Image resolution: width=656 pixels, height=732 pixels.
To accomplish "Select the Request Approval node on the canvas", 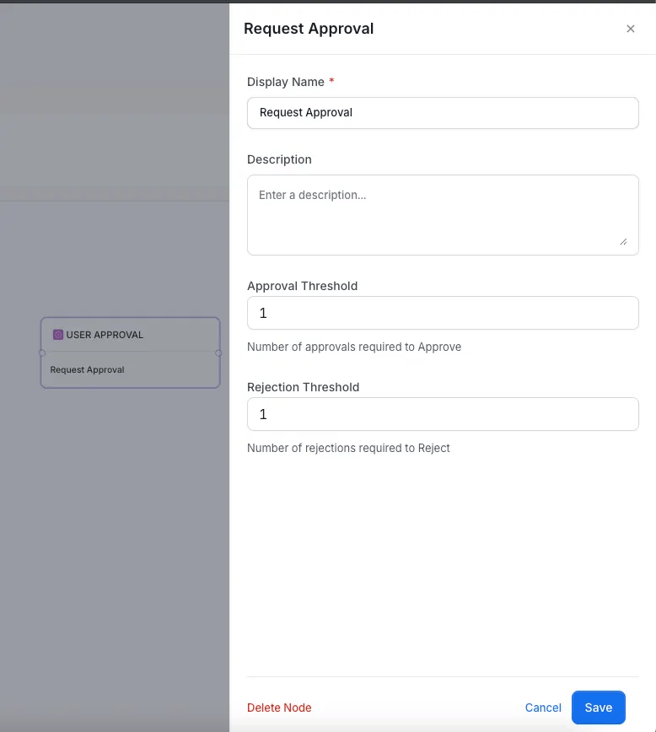I will tap(130, 353).
